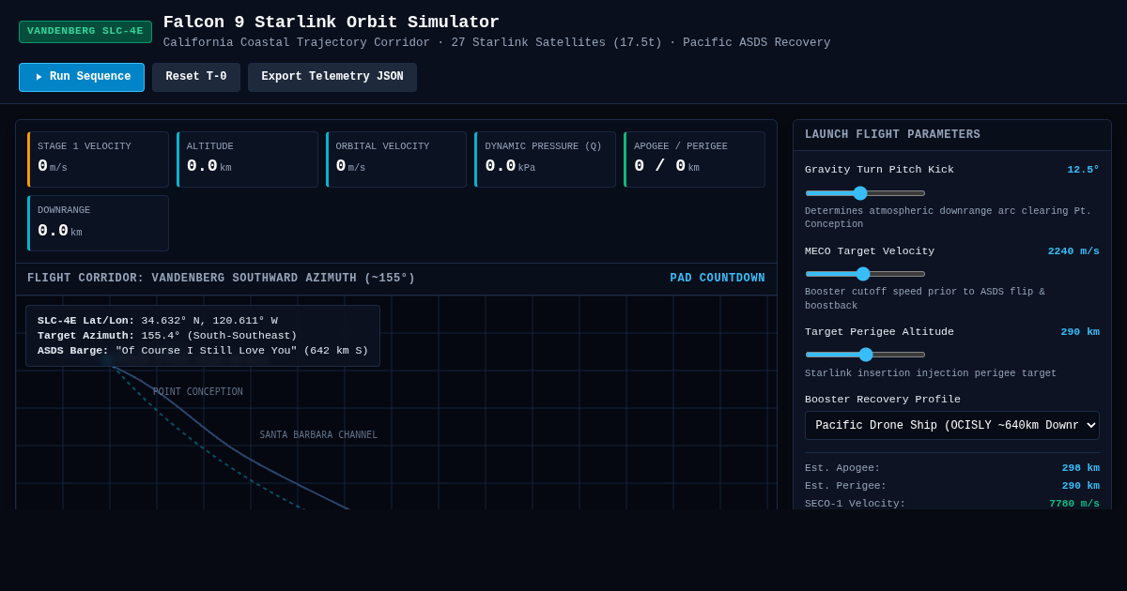The height and width of the screenshot is (591, 1127).
Task: Click the Falcon 9 Starlink Orbit Simulator title
Action: 332,23
